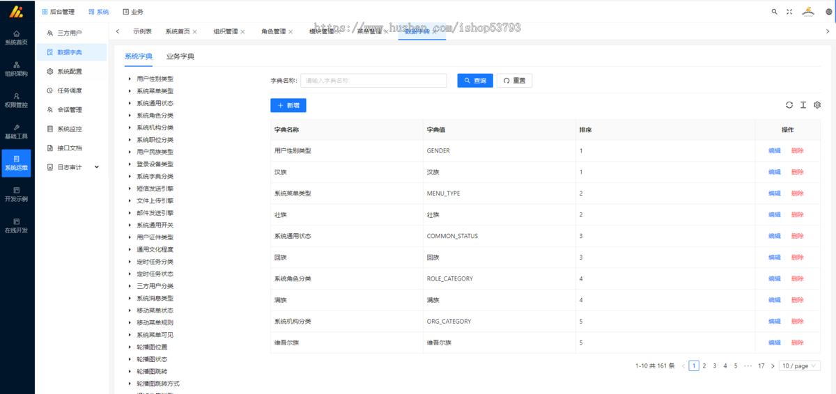Expand the 用户性别类型 tree node
Image resolution: width=836 pixels, height=394 pixels.
[130, 79]
